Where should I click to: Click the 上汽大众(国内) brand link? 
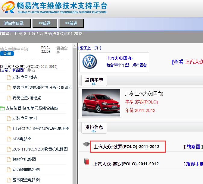120,58
